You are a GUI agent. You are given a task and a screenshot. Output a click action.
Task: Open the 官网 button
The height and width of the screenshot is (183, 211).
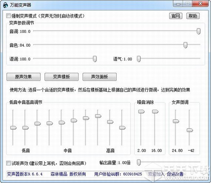coord(175,16)
